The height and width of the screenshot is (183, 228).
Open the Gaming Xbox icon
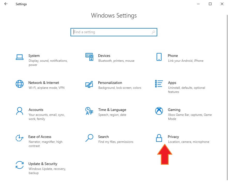point(159,111)
